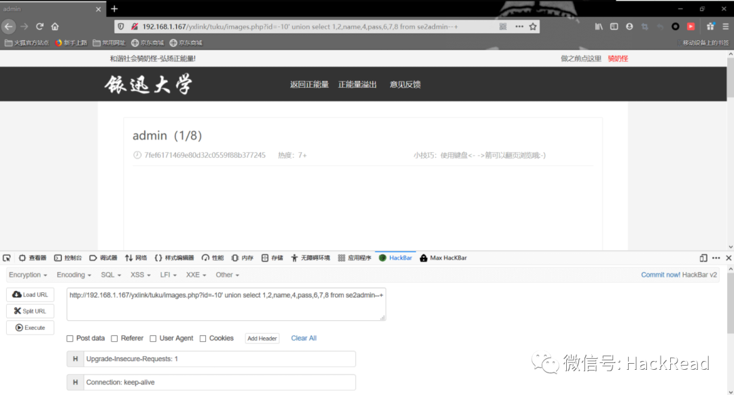734x395 pixels.
Task: Click the Load URL button
Action: 30,294
